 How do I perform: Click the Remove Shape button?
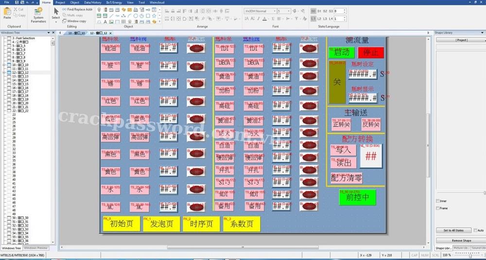click(x=460, y=241)
